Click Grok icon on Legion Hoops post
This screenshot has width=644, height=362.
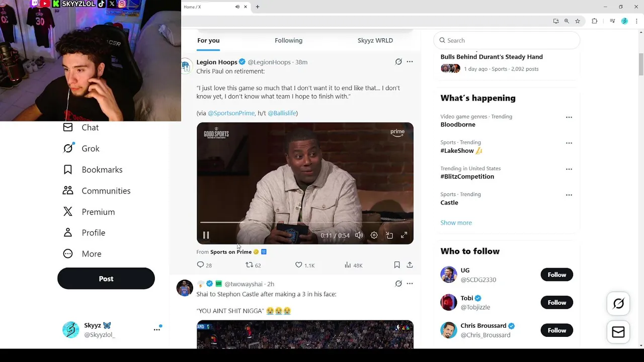point(398,62)
